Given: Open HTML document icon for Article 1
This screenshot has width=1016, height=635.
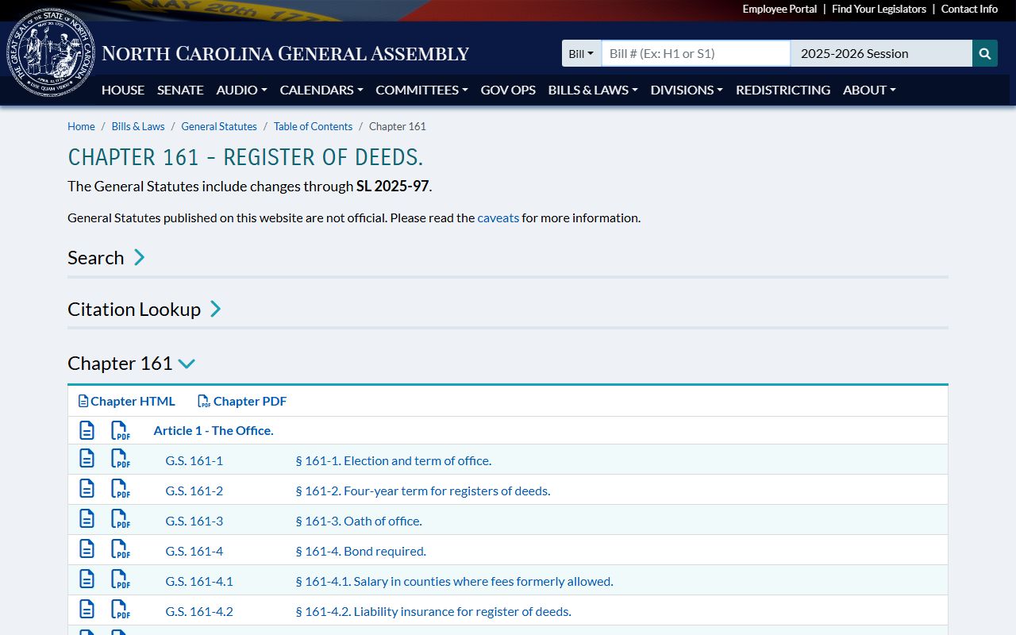Looking at the screenshot, I should [x=87, y=430].
